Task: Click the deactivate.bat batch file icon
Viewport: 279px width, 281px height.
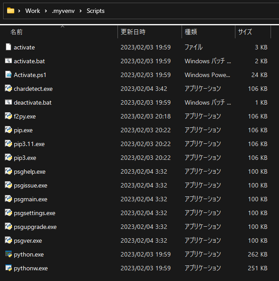Action: pyautogui.click(x=8, y=102)
